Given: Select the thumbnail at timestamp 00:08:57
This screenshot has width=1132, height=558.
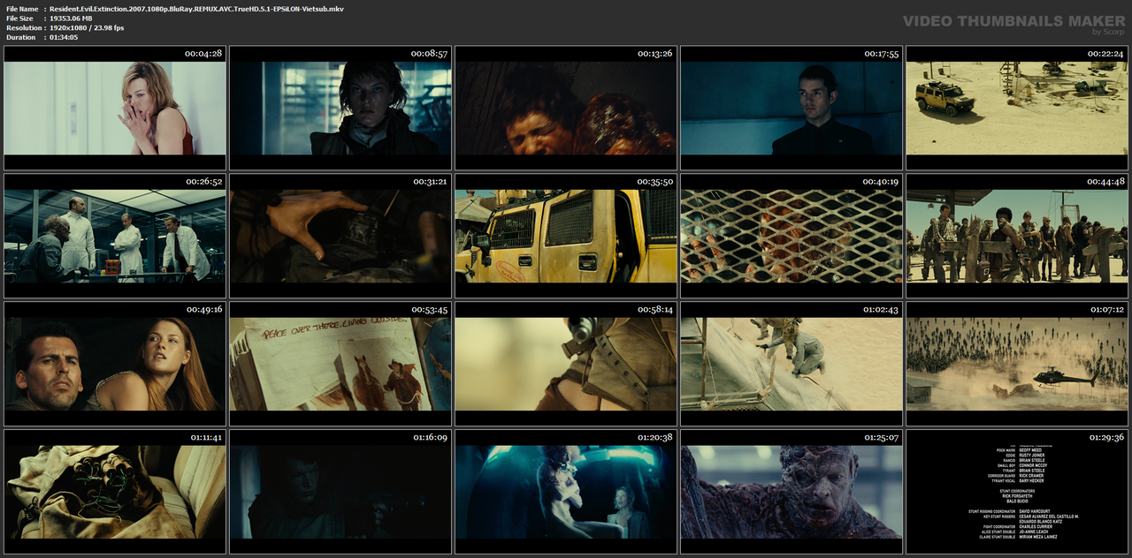Looking at the screenshot, I should (x=340, y=108).
